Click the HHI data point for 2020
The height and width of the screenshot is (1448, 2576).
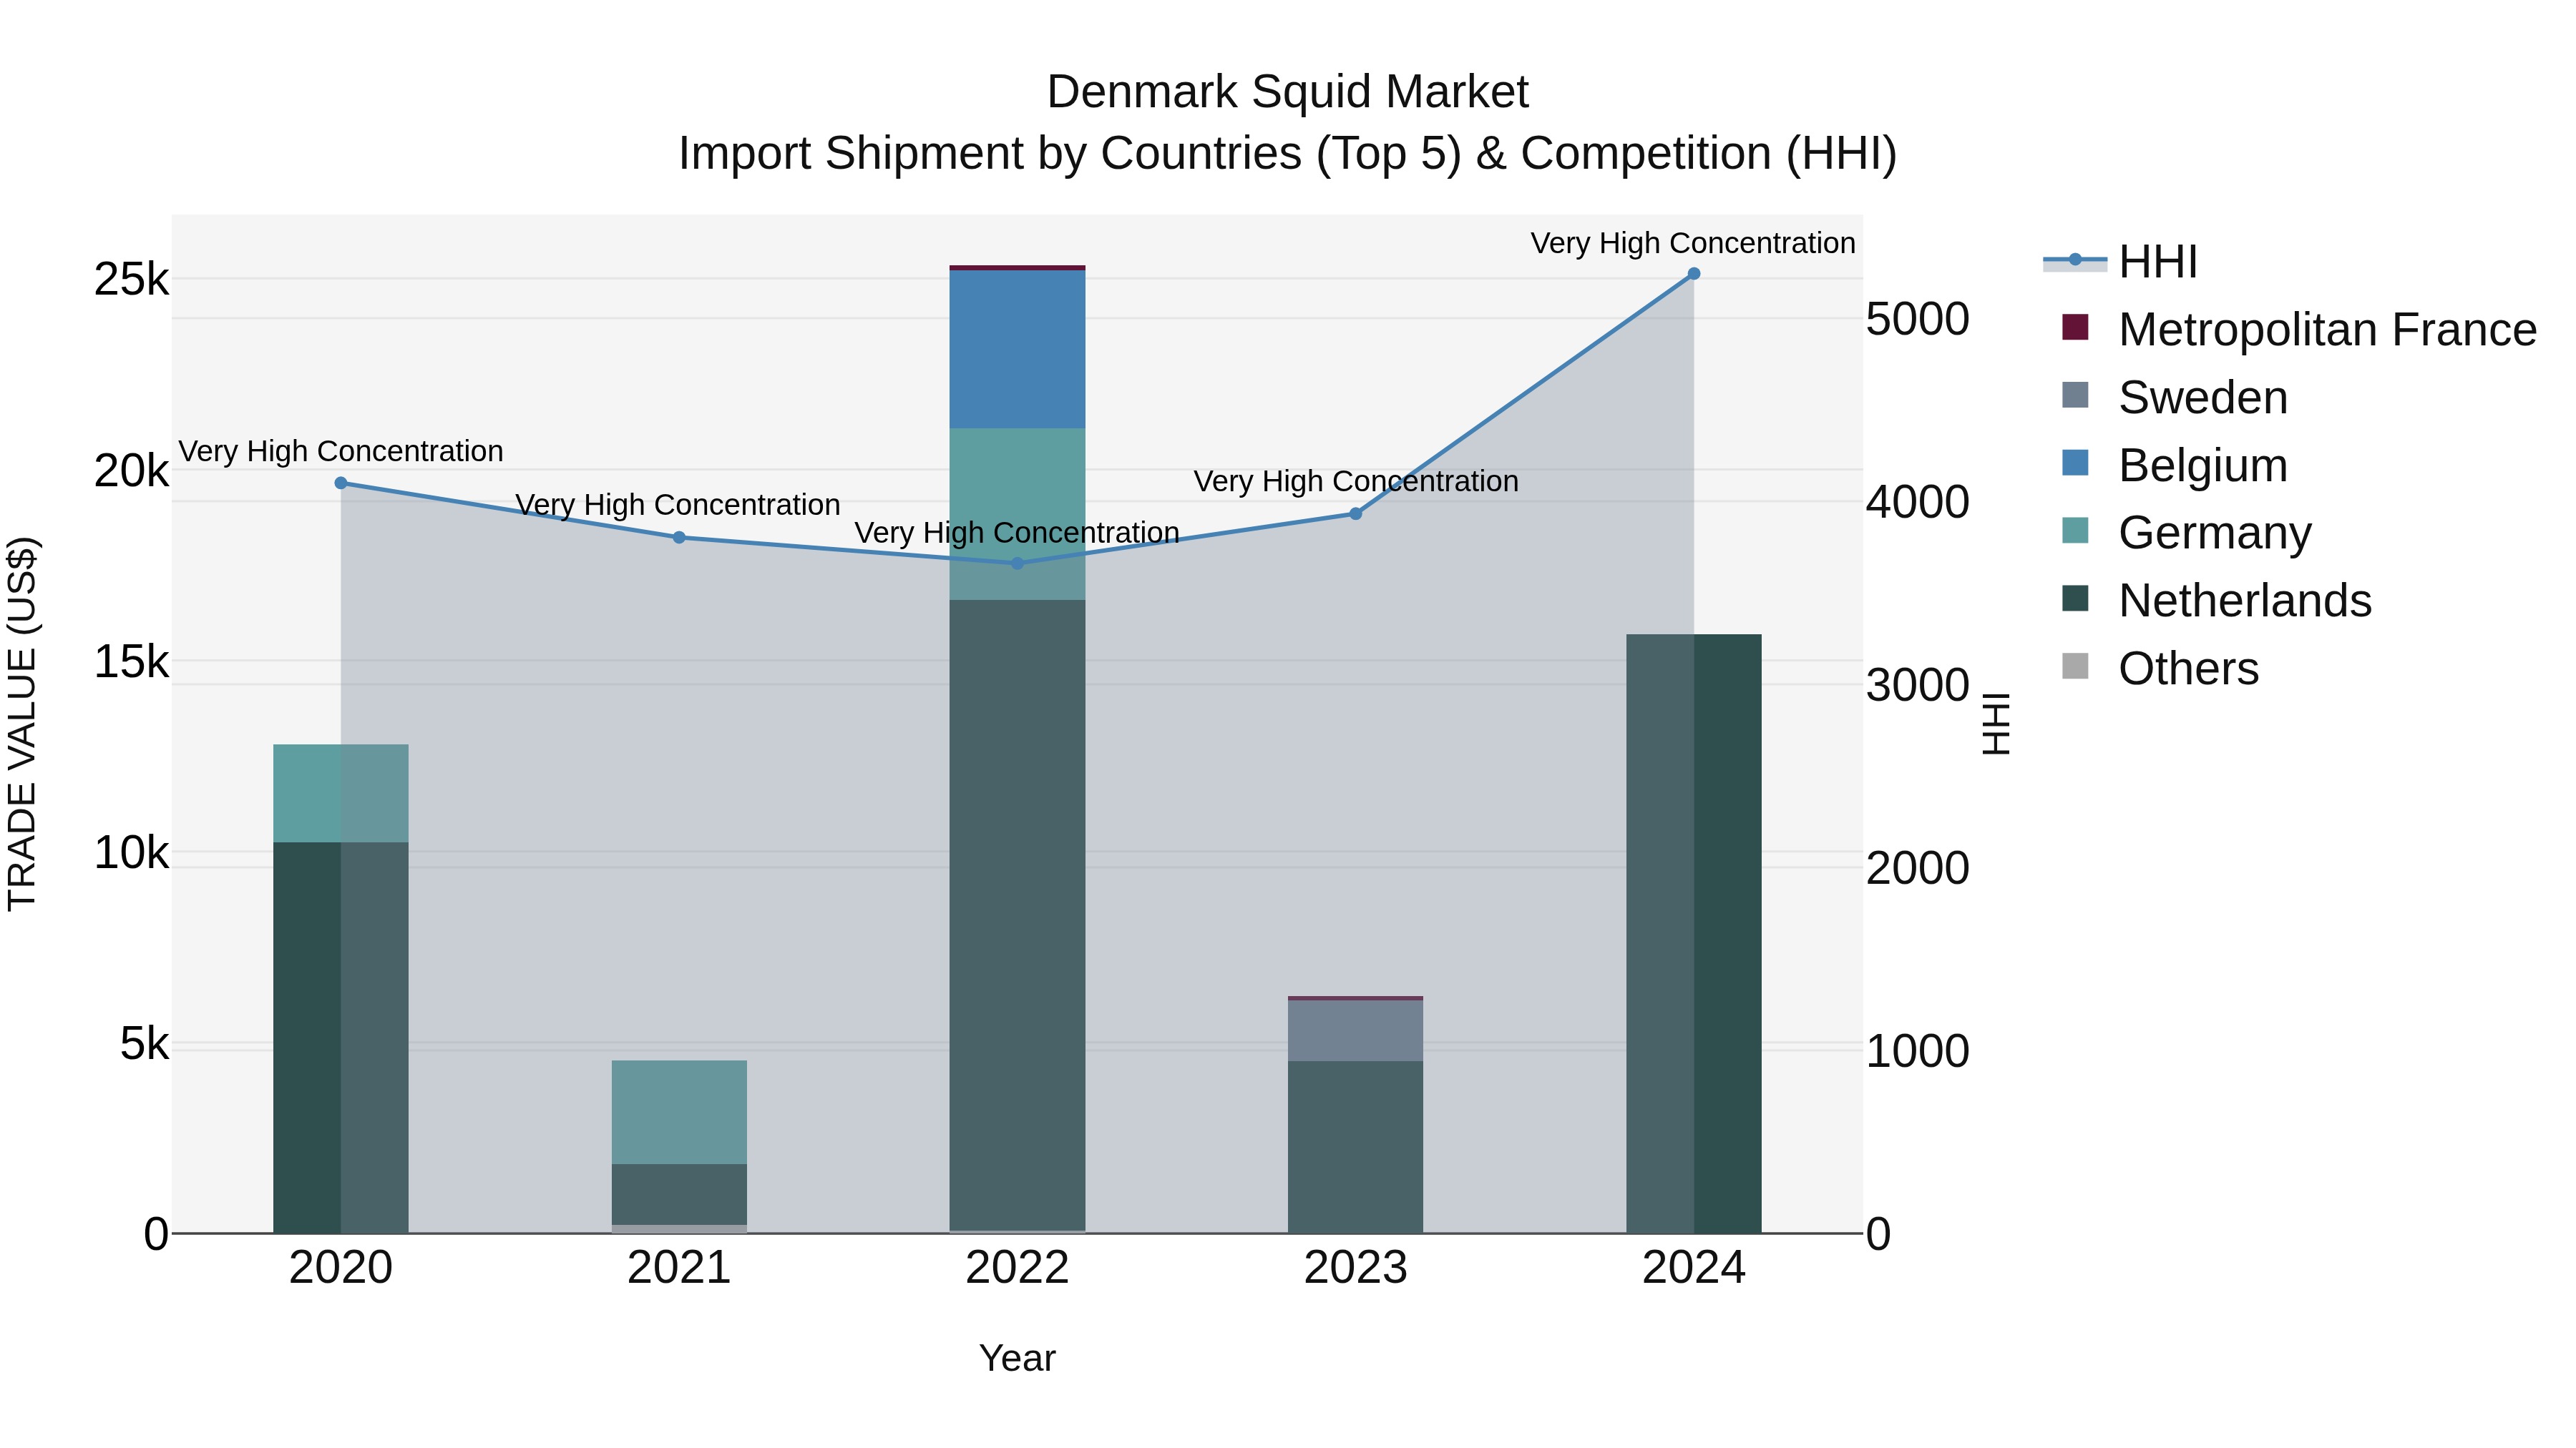click(x=341, y=483)
